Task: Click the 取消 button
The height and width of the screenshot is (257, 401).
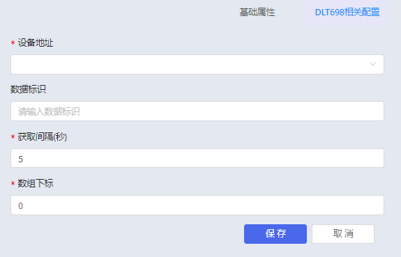Action: [343, 234]
